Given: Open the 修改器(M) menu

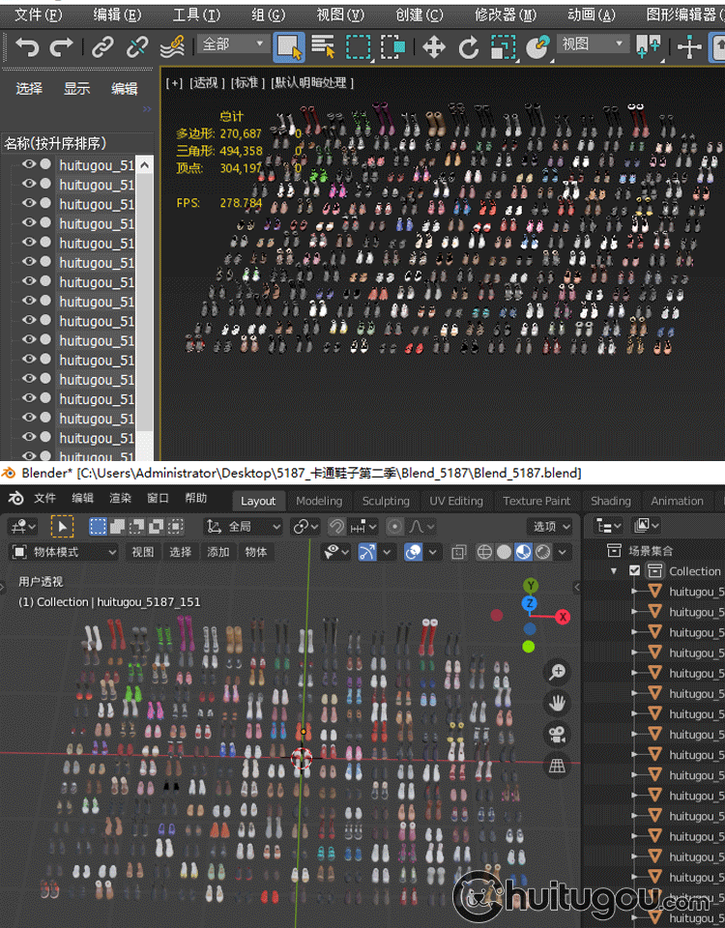Looking at the screenshot, I should (506, 14).
